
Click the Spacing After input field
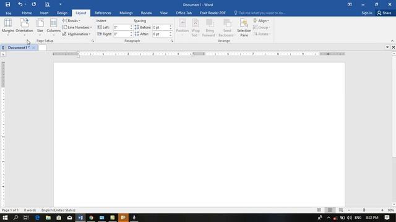coord(161,34)
